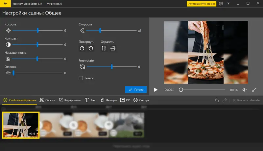Play the preview video

click(155, 90)
